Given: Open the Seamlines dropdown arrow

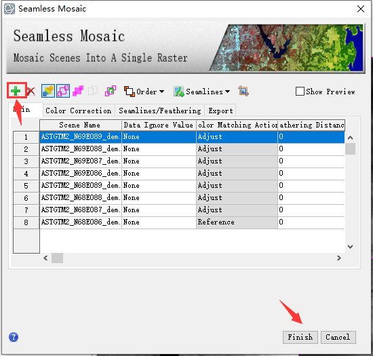Looking at the screenshot, I should (227, 92).
